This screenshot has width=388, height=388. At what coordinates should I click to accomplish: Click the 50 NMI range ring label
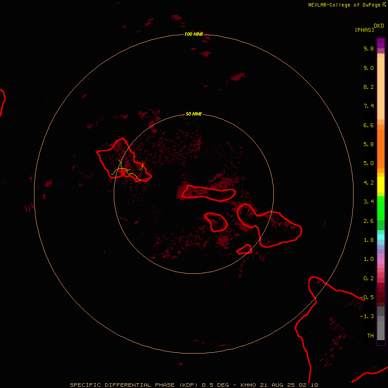pyautogui.click(x=194, y=114)
